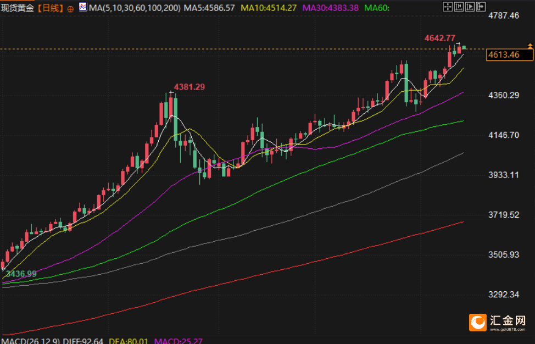Image resolution: width=535 pixels, height=344 pixels.
Task: Click the 3505.93 price axis label
Action: [504, 254]
